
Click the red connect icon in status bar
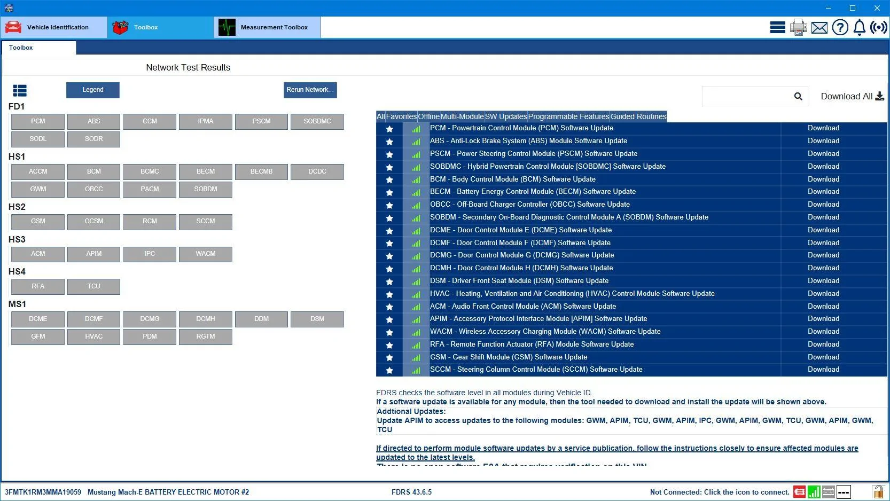pos(799,492)
